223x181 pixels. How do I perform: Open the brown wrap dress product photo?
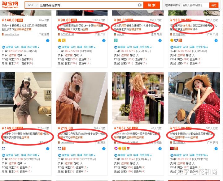coord(26,98)
